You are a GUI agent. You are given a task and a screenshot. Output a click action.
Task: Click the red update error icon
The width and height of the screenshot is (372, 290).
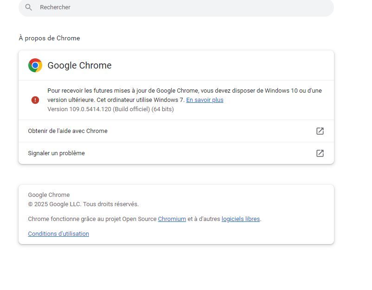pos(35,100)
